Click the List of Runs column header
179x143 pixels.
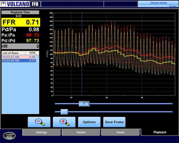(x=14, y=53)
